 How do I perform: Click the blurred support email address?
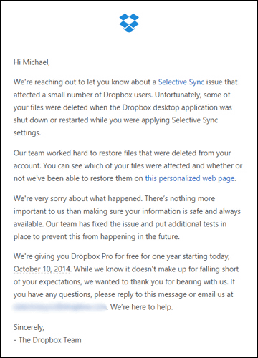click(59, 307)
